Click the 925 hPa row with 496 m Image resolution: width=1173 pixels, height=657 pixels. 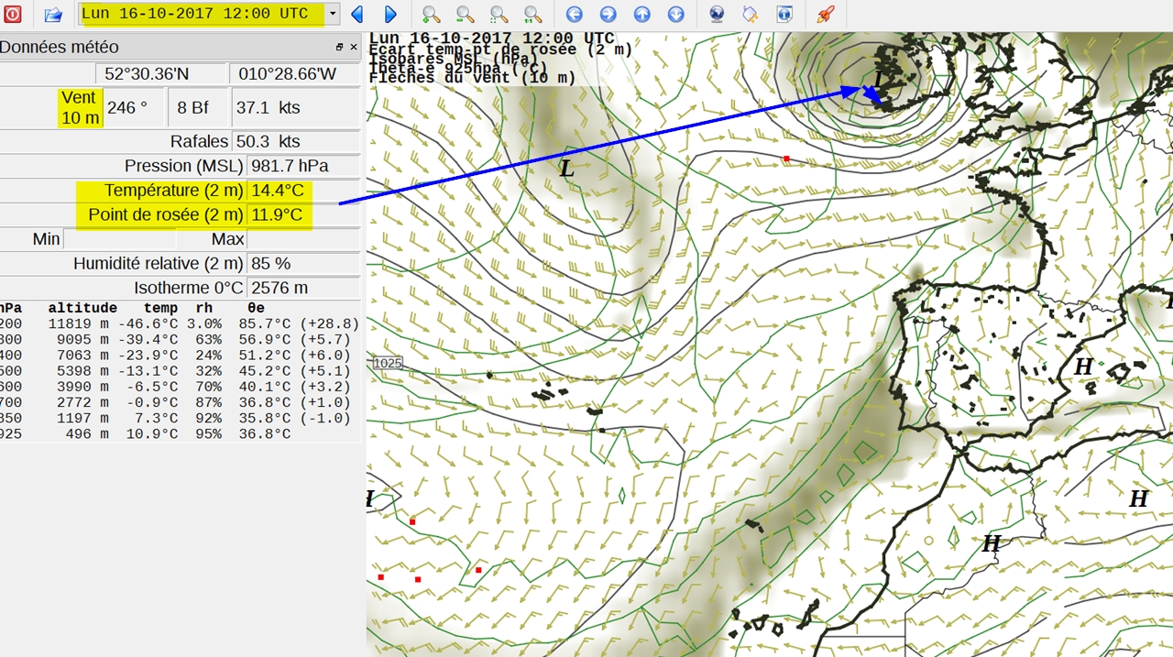point(180,433)
